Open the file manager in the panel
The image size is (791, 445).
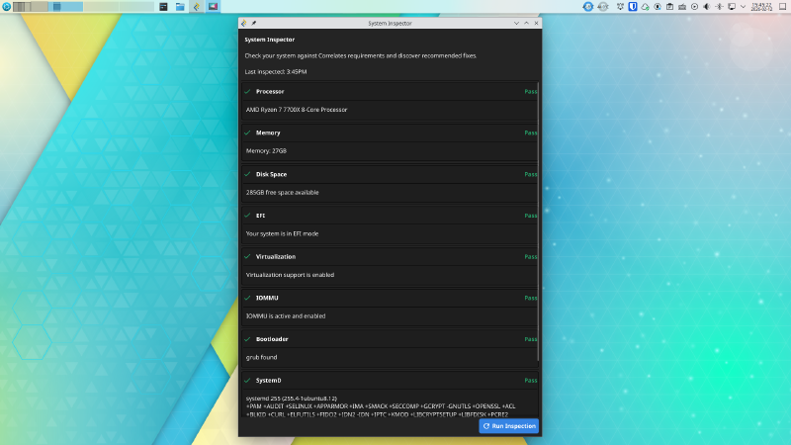coord(180,7)
